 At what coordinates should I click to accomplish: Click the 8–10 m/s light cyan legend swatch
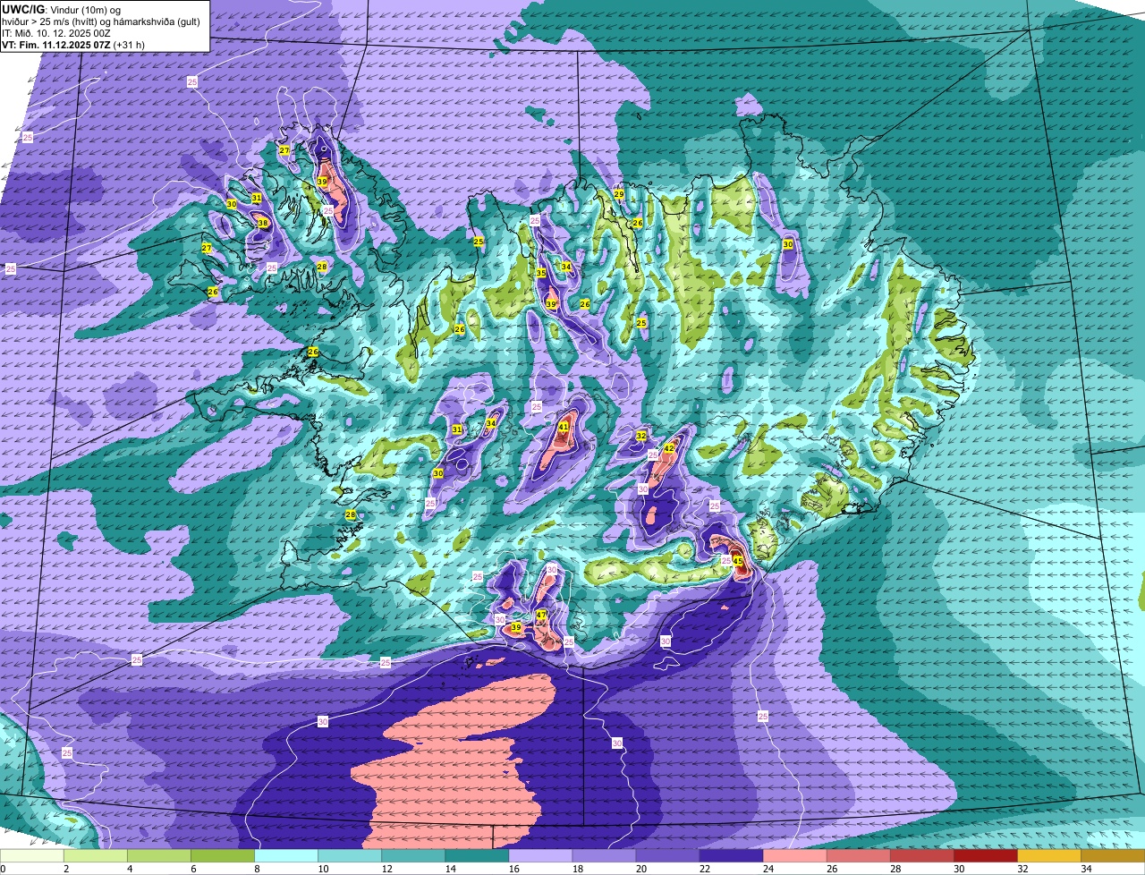[x=286, y=856]
